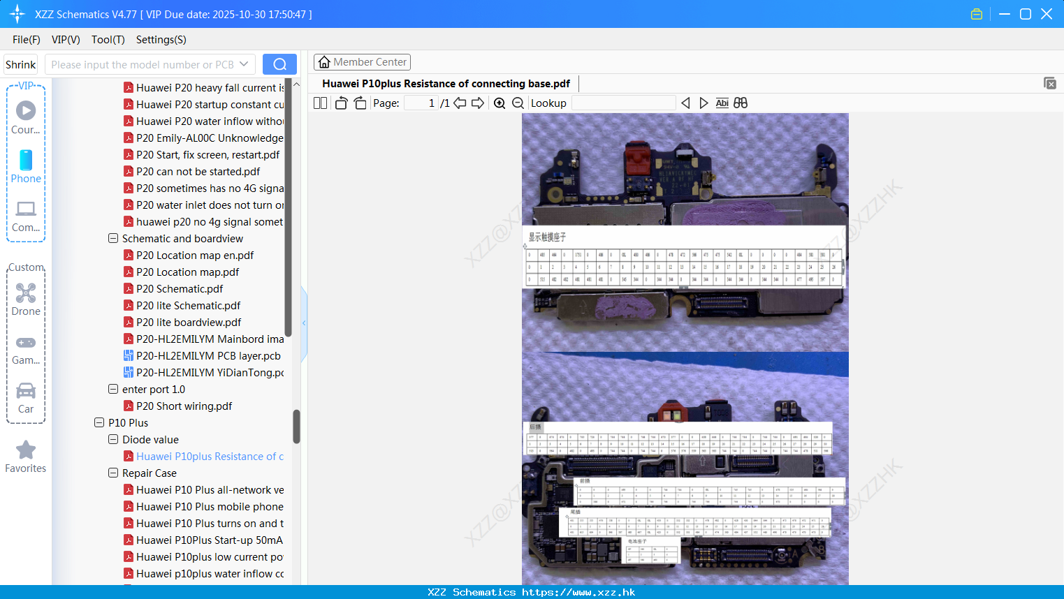The height and width of the screenshot is (599, 1064).
Task: Find previous lookup match triangle
Action: [685, 103]
